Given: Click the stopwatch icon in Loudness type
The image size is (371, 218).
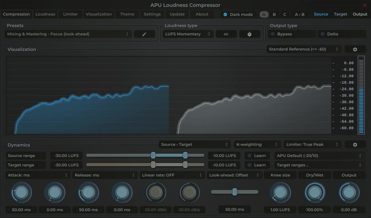Looking at the screenshot, I should (250, 34).
